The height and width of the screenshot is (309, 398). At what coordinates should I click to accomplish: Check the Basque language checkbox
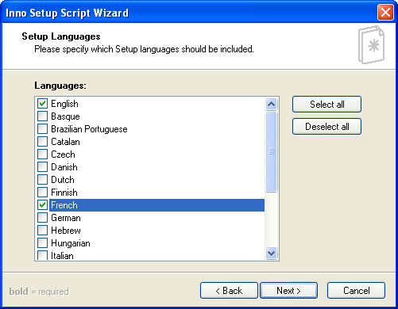tap(42, 116)
